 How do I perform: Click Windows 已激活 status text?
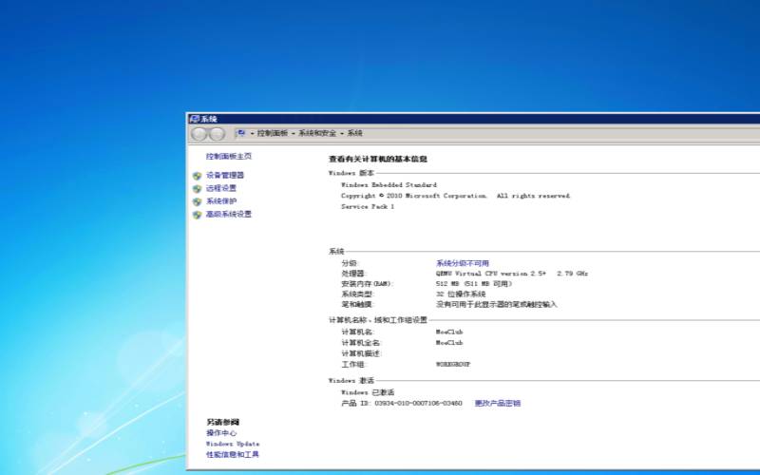(368, 392)
